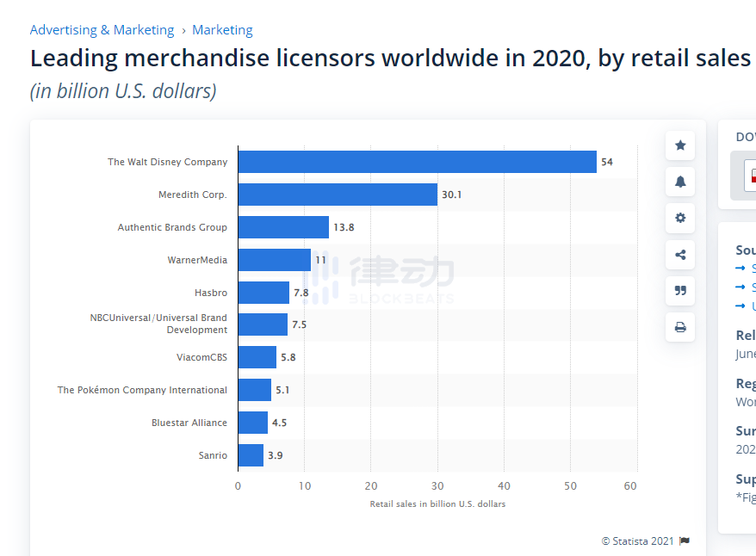Select the Hasbro bar
Image resolution: width=756 pixels, height=556 pixels.
pyautogui.click(x=263, y=293)
